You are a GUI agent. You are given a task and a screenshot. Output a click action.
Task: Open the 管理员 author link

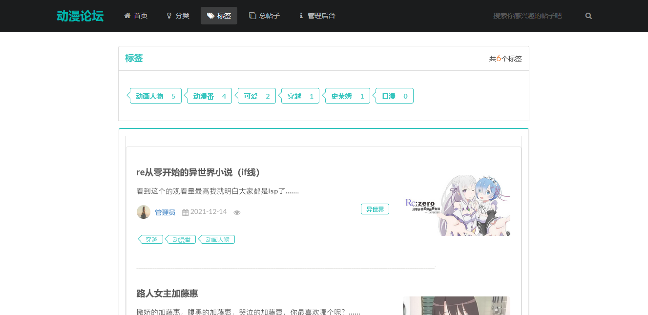pyautogui.click(x=165, y=212)
